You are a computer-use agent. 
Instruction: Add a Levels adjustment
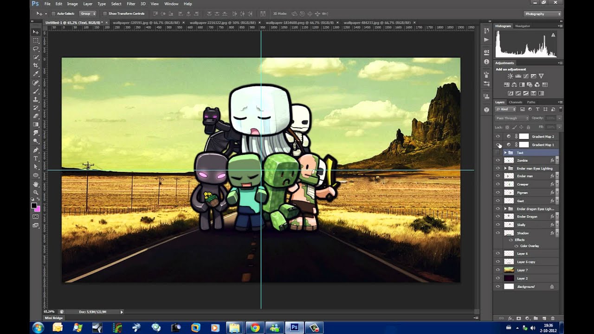[x=518, y=76]
